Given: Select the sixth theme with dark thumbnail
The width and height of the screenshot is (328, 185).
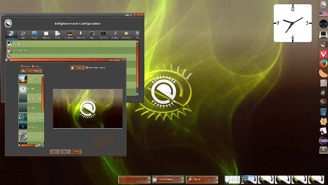Looking at the screenshot, I should point(30,127).
